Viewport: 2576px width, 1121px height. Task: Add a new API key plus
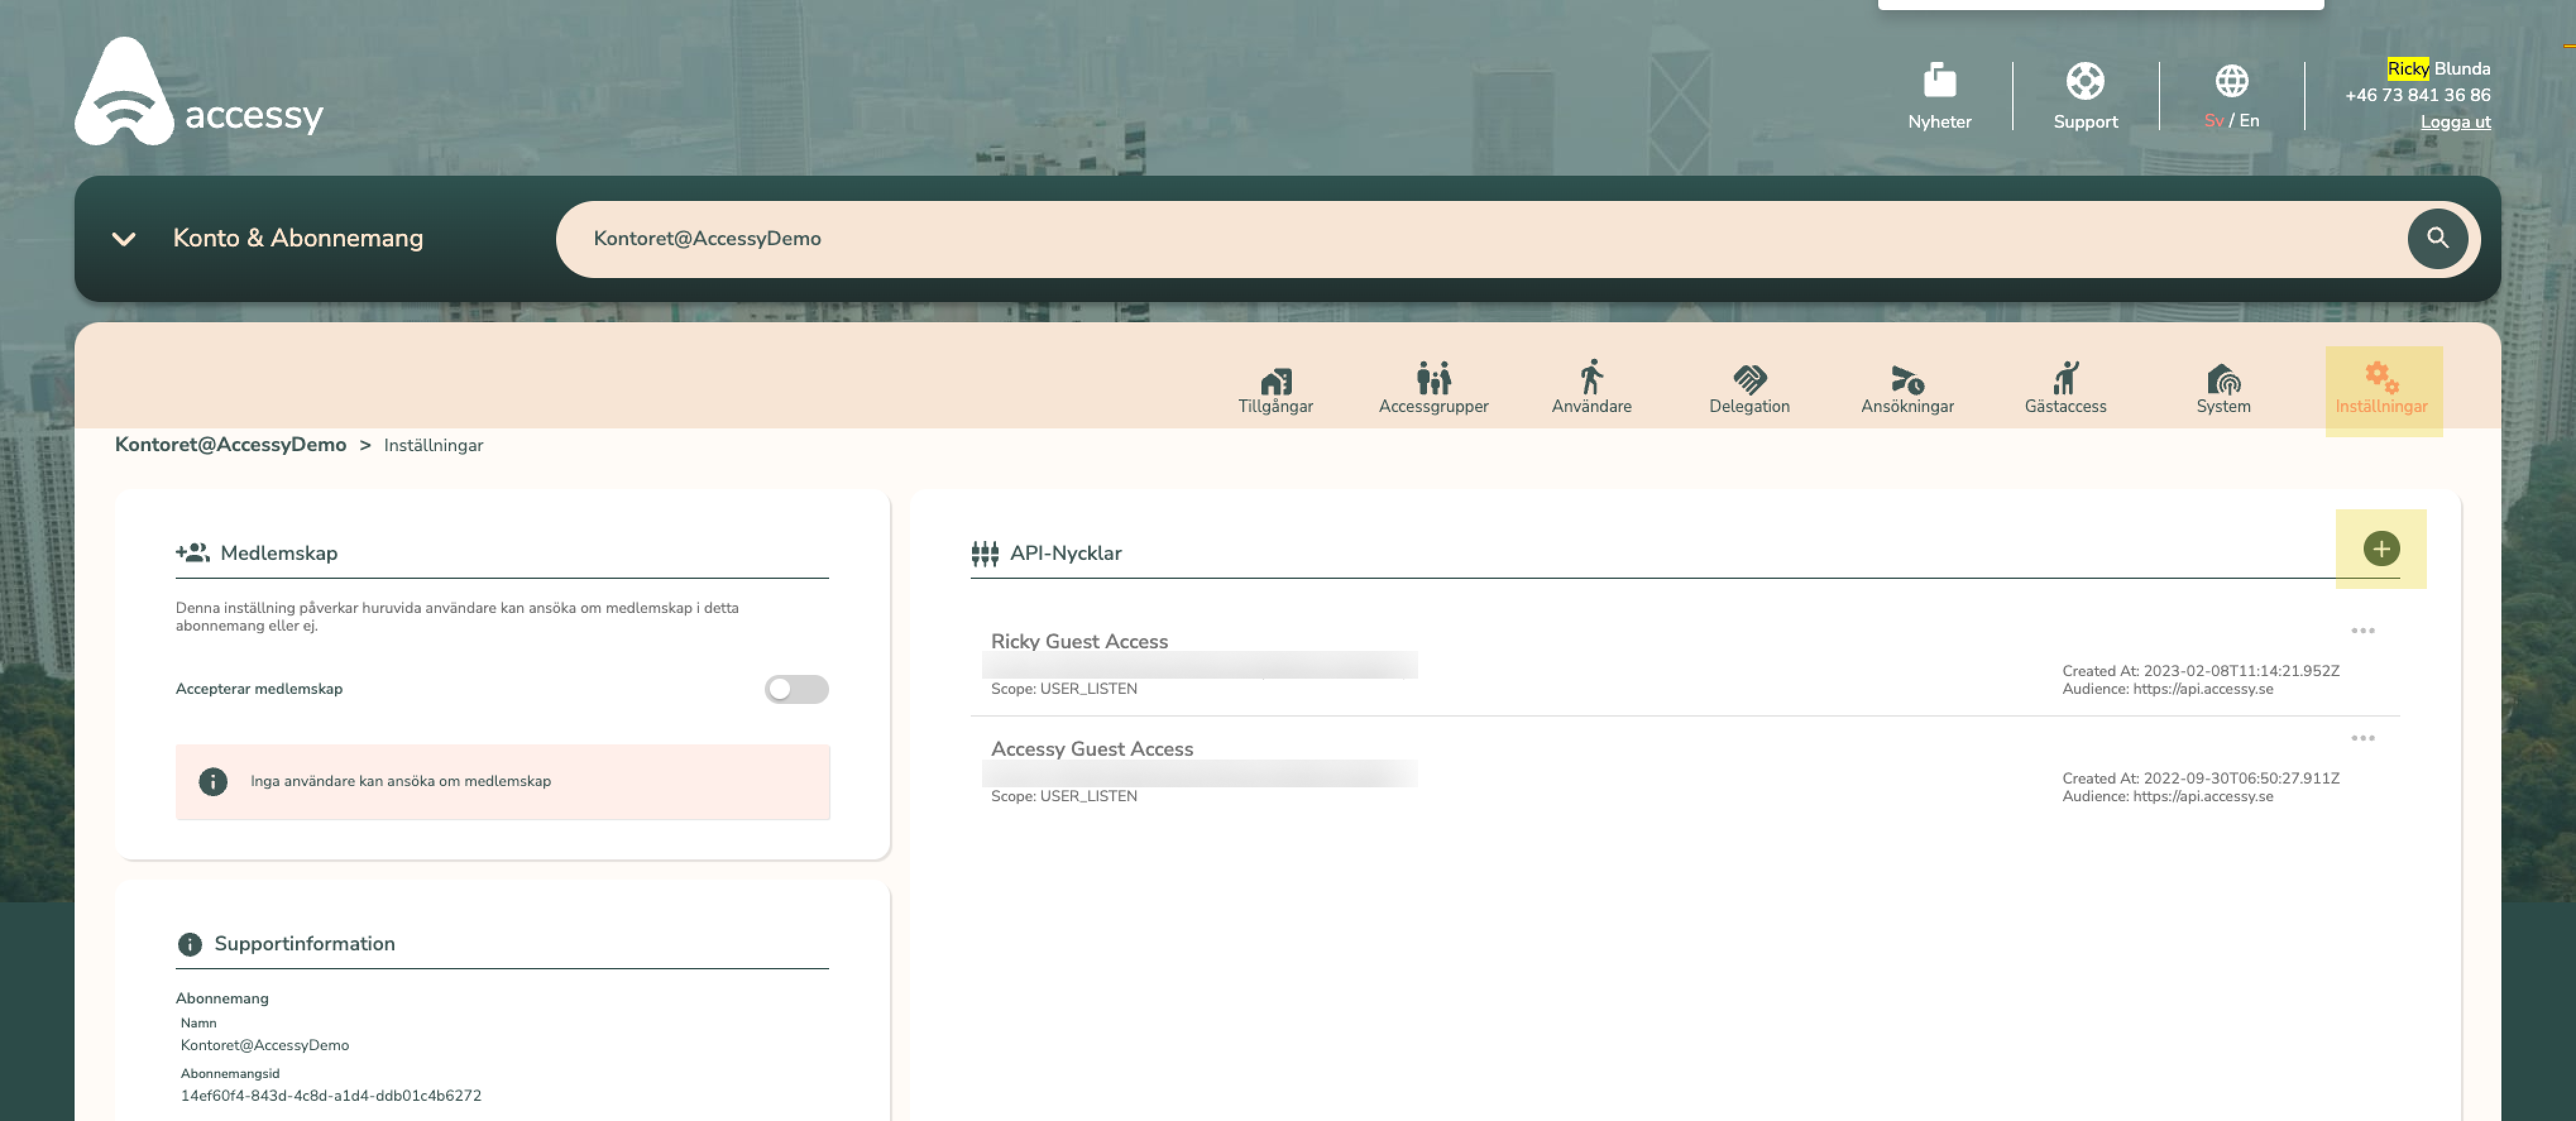[2381, 548]
